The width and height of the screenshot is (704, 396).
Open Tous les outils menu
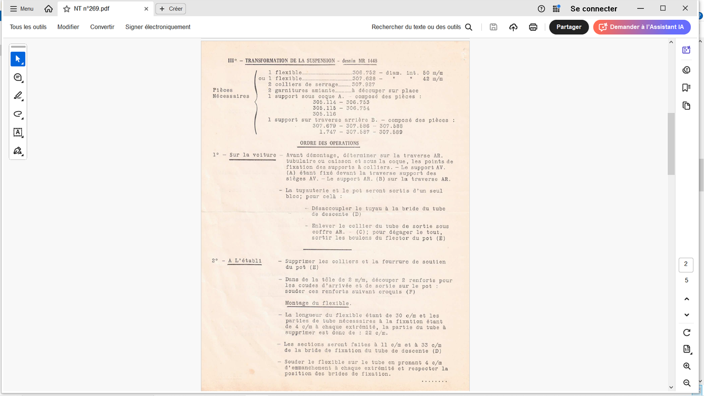coord(28,27)
